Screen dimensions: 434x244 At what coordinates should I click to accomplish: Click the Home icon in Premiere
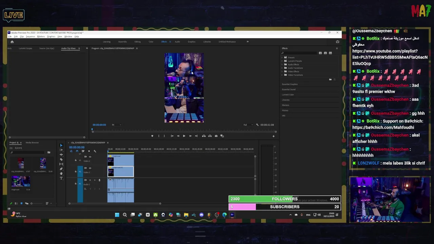point(12,42)
